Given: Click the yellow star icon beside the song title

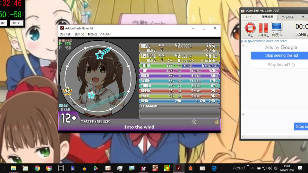Looking at the screenshot, I should click(217, 122).
